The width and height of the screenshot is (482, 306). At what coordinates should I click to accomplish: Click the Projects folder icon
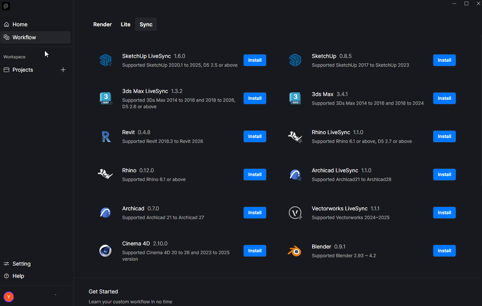[6, 70]
